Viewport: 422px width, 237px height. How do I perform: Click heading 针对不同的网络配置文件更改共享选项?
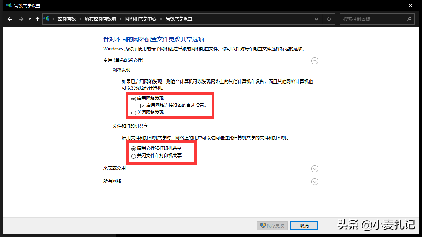[x=154, y=39]
